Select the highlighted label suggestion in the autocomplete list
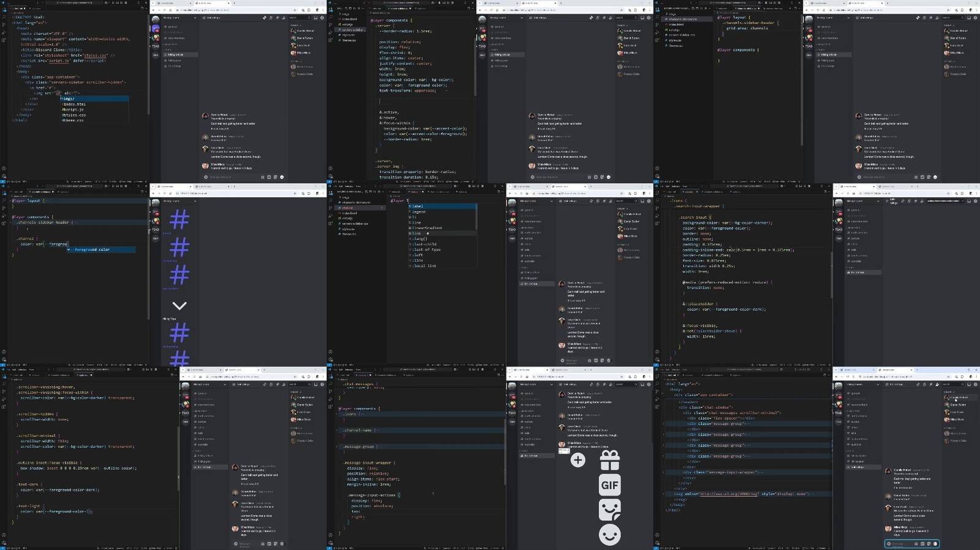 pos(442,206)
